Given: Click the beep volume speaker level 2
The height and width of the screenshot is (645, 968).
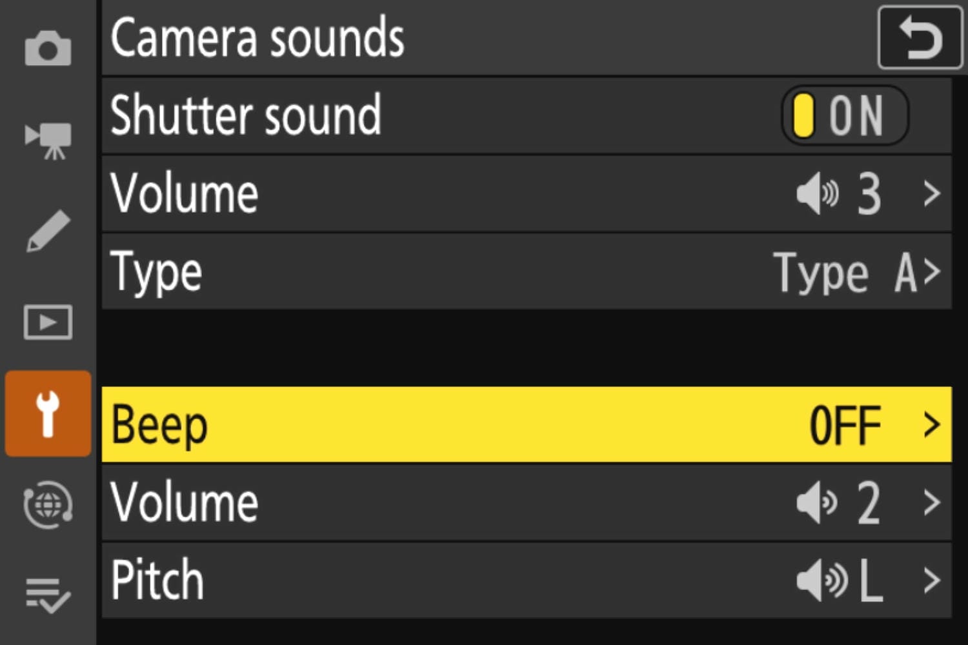Looking at the screenshot, I should click(839, 502).
